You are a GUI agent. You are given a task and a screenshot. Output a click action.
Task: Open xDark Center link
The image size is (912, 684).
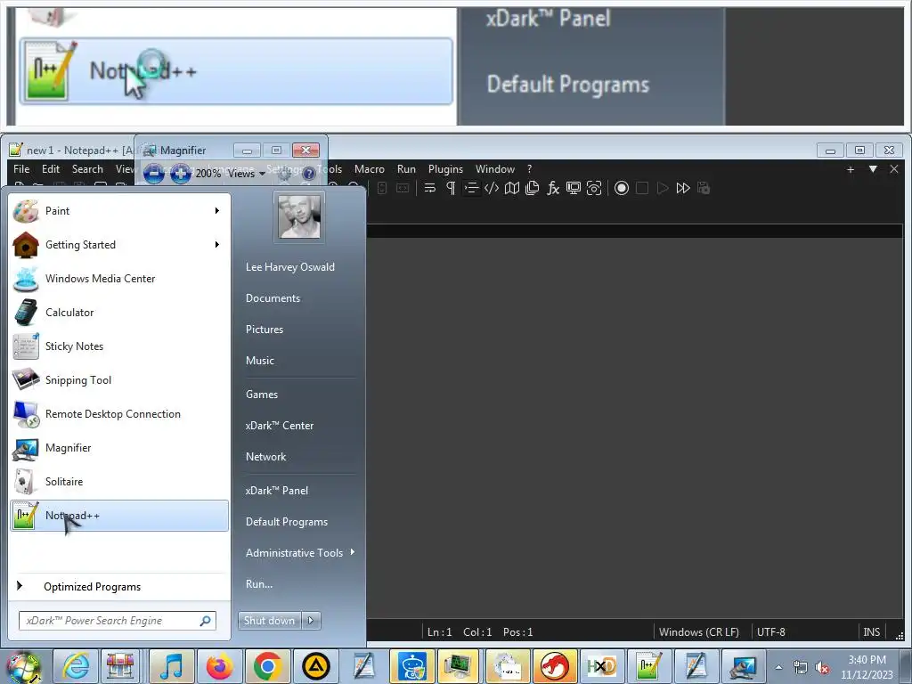[280, 425]
